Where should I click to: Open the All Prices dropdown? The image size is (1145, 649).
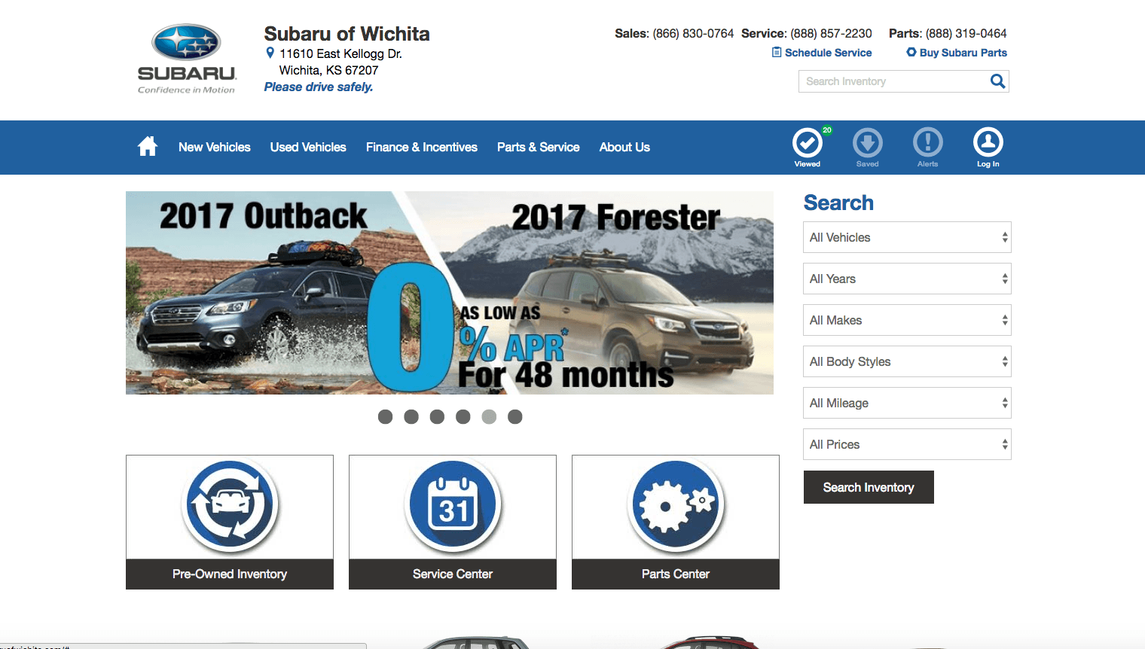coord(907,444)
